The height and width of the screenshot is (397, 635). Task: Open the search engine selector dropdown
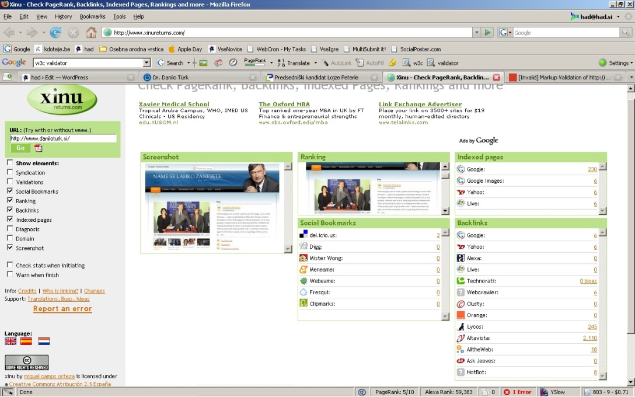510,33
